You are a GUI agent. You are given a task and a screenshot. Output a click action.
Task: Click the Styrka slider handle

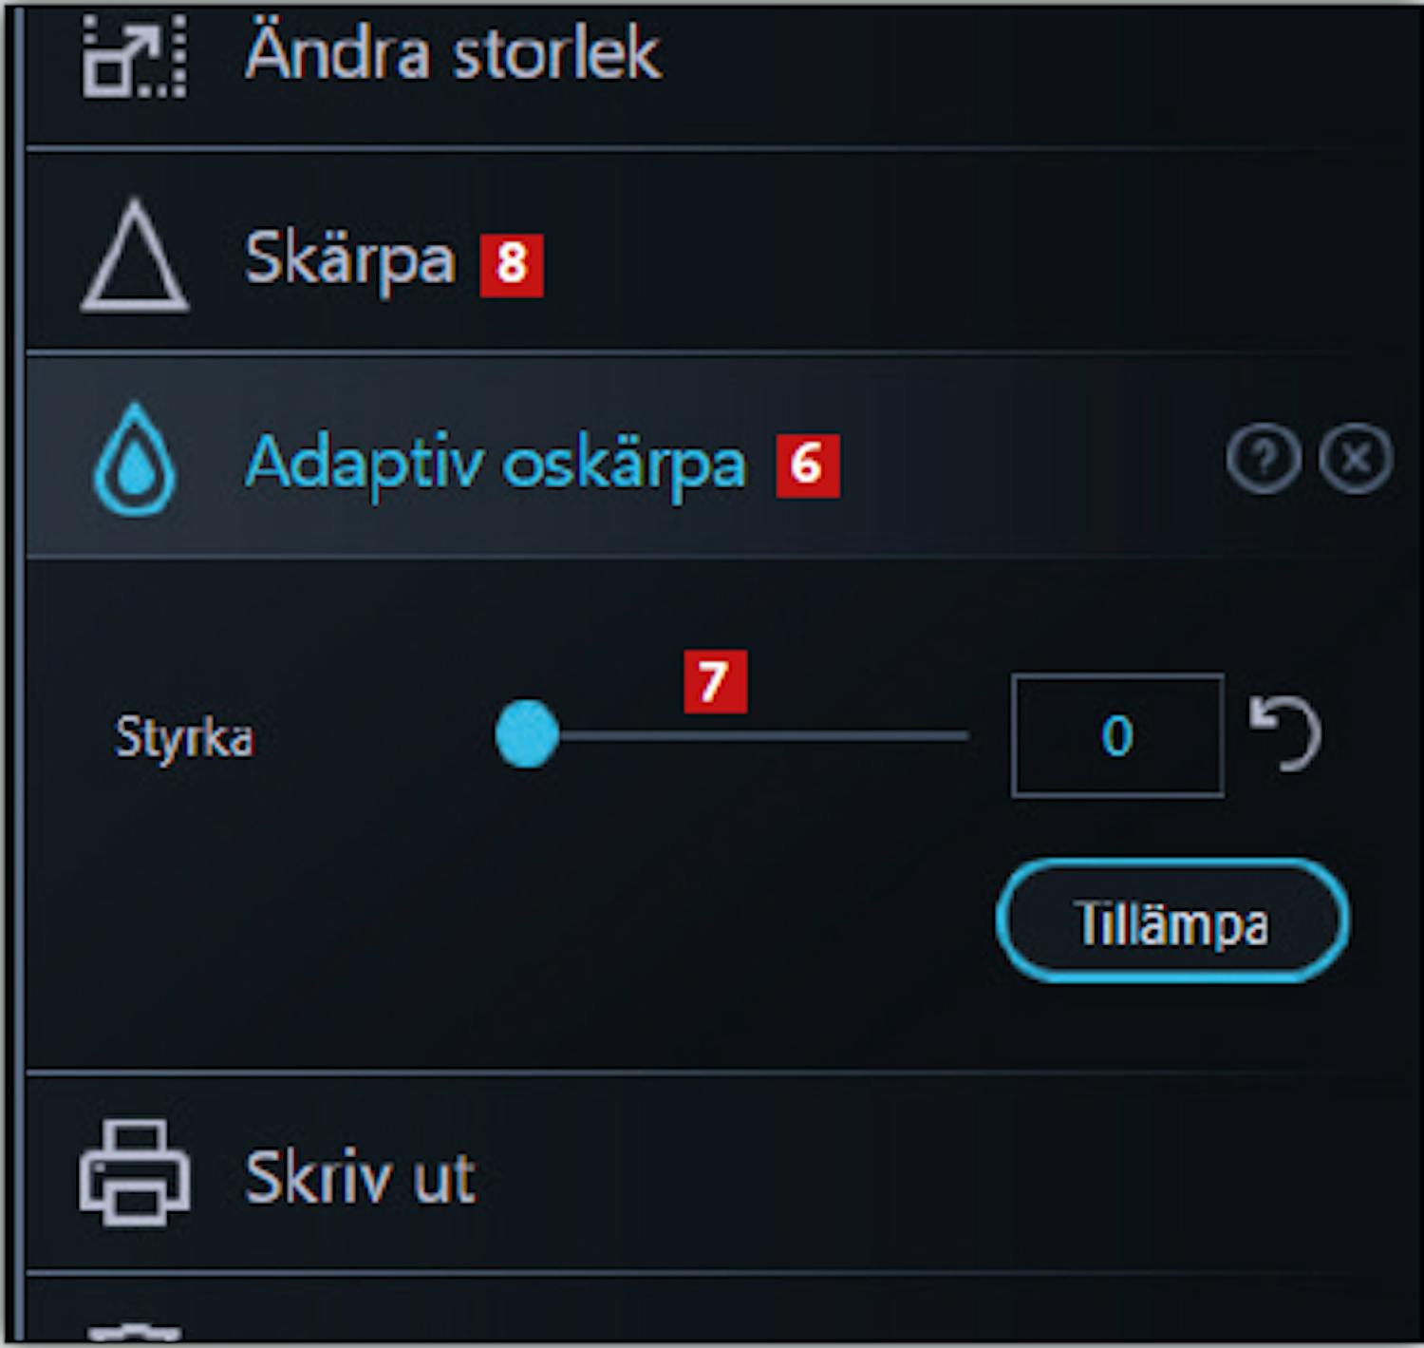[x=527, y=734]
